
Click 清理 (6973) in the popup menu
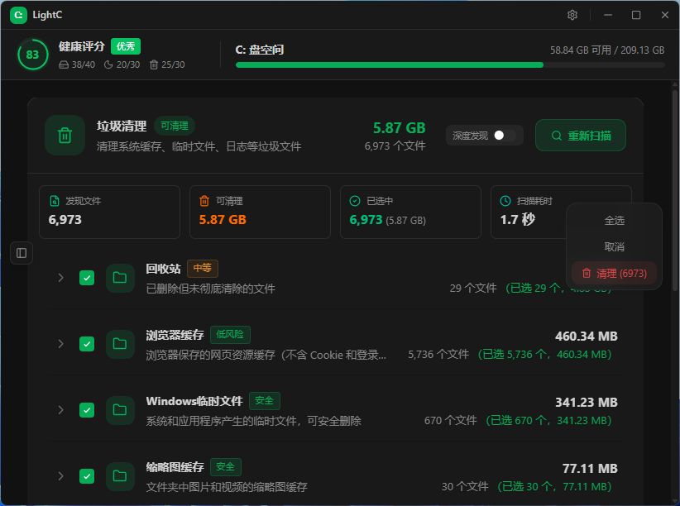click(x=614, y=274)
